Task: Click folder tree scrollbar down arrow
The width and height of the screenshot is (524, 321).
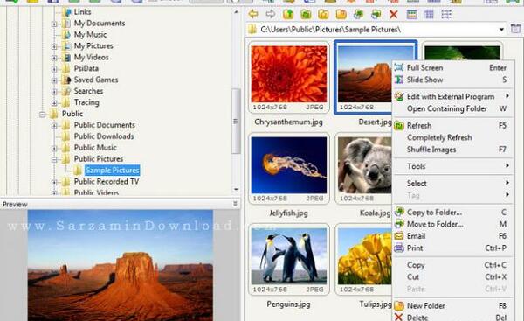Action: pyautogui.click(x=237, y=190)
